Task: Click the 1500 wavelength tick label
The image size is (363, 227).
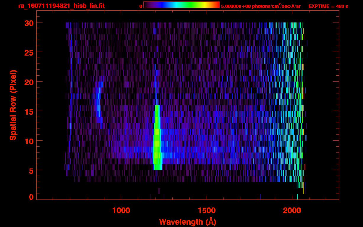Action: tap(207, 210)
